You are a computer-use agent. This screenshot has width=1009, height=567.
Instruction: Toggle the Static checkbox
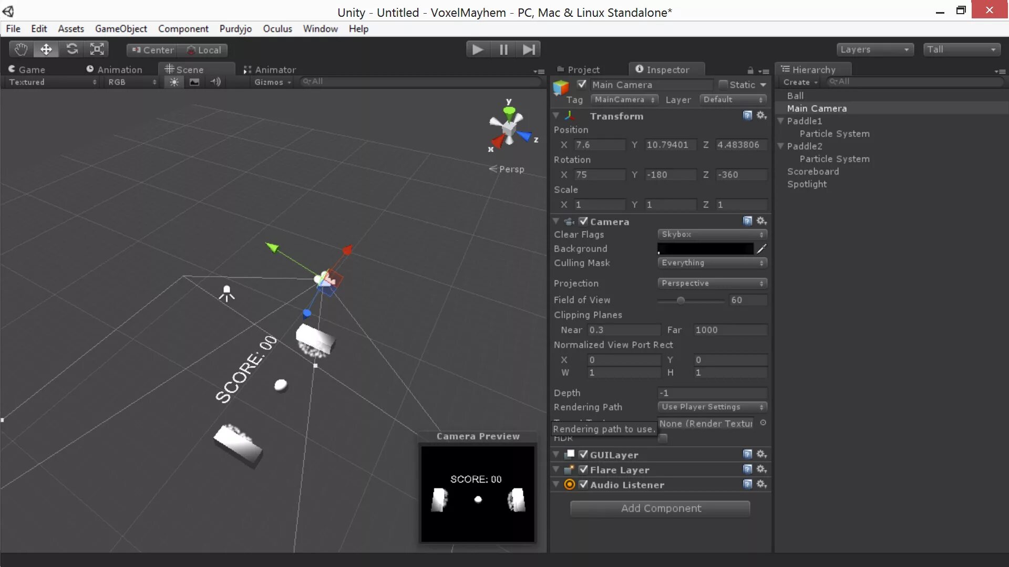723,85
